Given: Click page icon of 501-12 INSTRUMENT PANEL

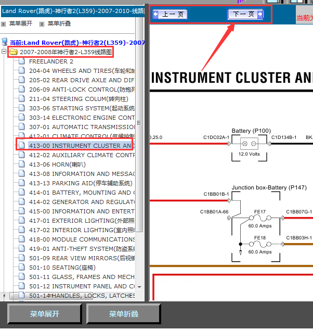Looking at the screenshot, I should 22,286.
